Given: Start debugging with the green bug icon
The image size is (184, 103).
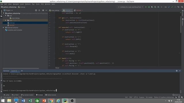Looking at the screenshot, I should point(149,7).
